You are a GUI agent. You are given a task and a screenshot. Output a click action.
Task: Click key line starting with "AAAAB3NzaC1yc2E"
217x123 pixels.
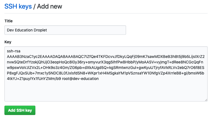(x=106, y=57)
